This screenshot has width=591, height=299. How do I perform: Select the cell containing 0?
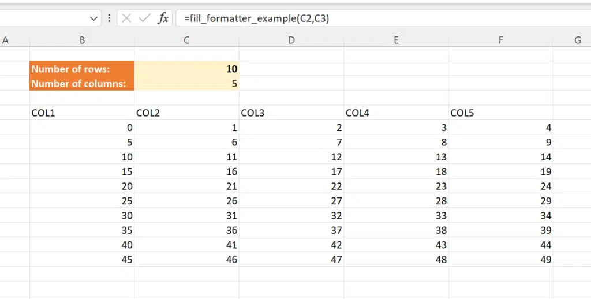tap(82, 128)
